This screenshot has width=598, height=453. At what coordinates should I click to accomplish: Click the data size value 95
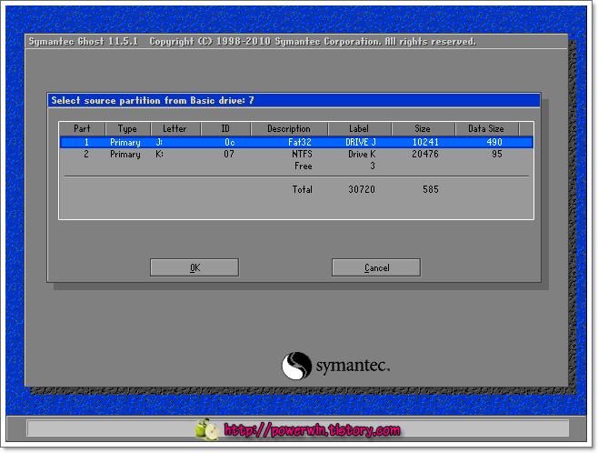[497, 154]
